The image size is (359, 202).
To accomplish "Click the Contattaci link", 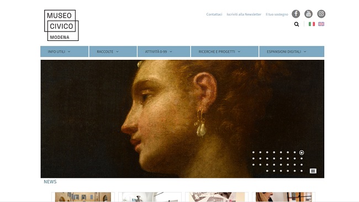I will 214,14.
